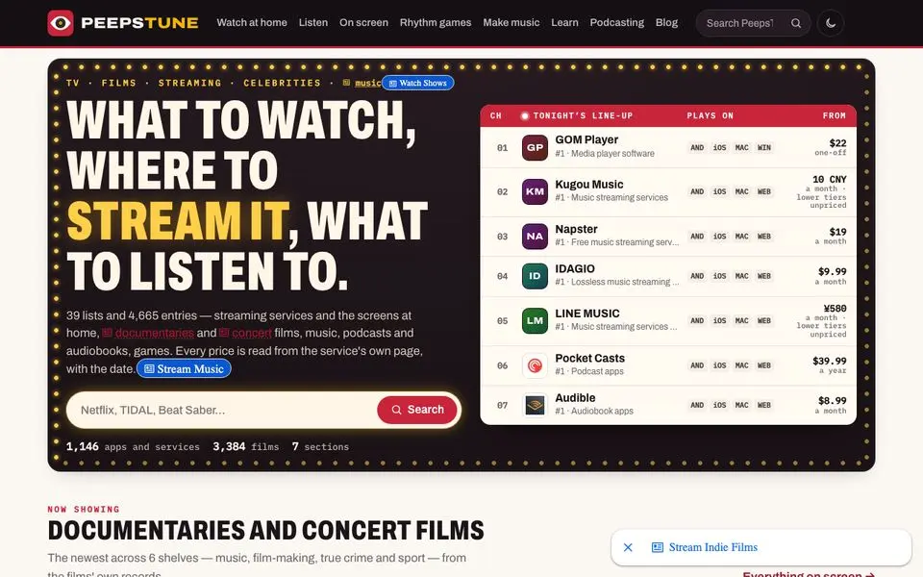The image size is (923, 577).
Task: Click the search magnifier icon in the header
Action: (796, 23)
